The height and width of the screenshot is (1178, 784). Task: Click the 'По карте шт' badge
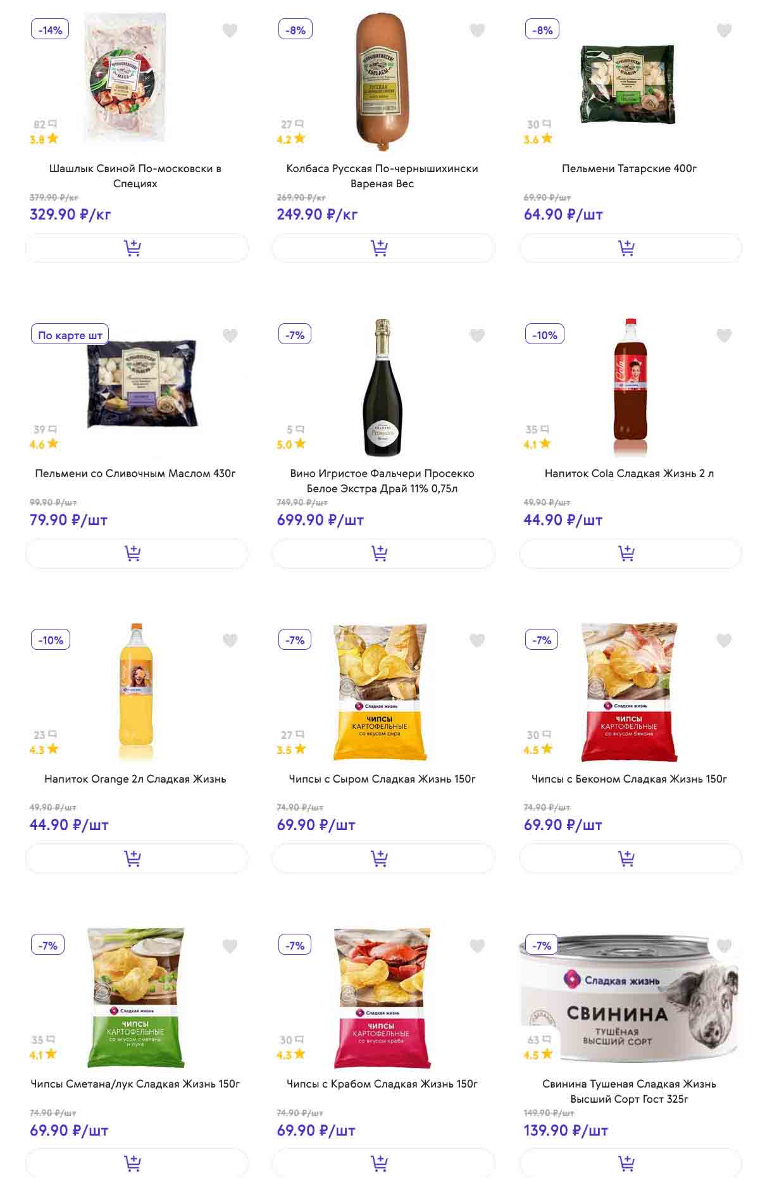(x=70, y=335)
